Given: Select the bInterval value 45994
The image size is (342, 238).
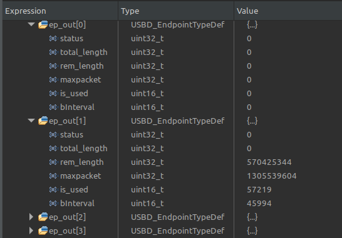Looking at the screenshot, I should click(x=259, y=203).
